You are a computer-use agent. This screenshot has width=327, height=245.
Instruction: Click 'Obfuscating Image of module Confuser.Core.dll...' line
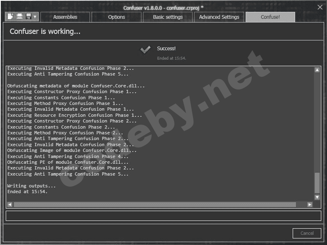72,150
